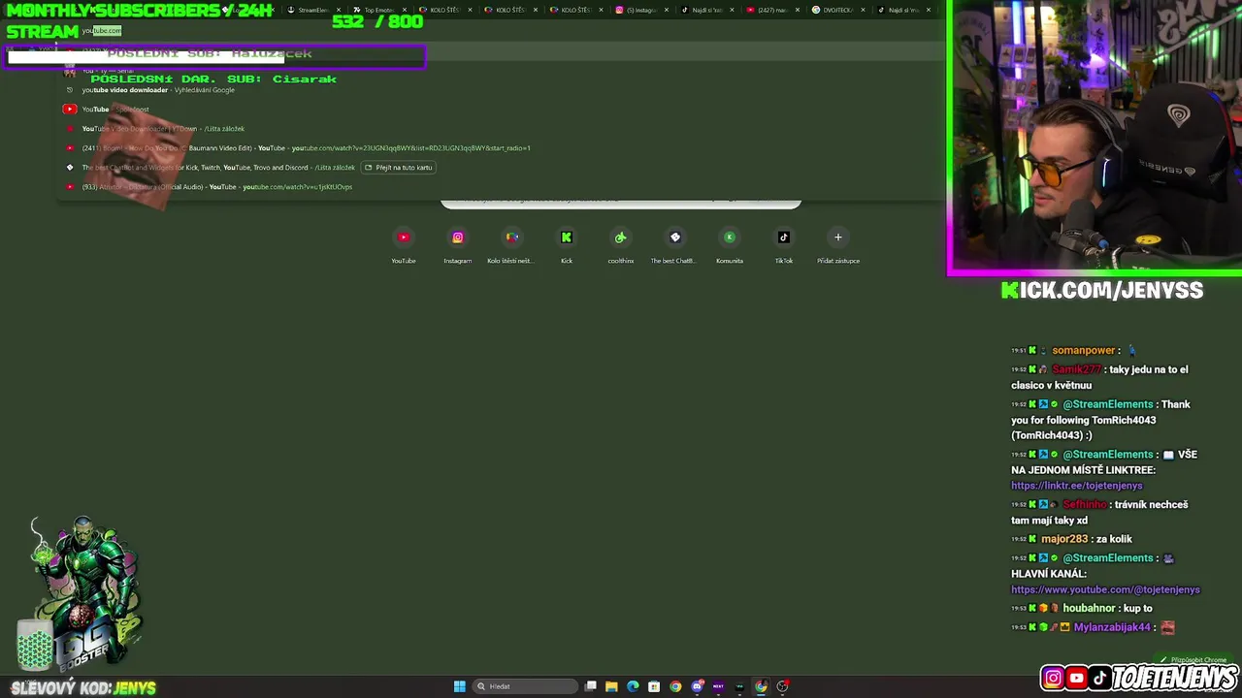Open the youtube.com/@tojetenjenys chat link
1242x698 pixels.
click(x=1105, y=589)
